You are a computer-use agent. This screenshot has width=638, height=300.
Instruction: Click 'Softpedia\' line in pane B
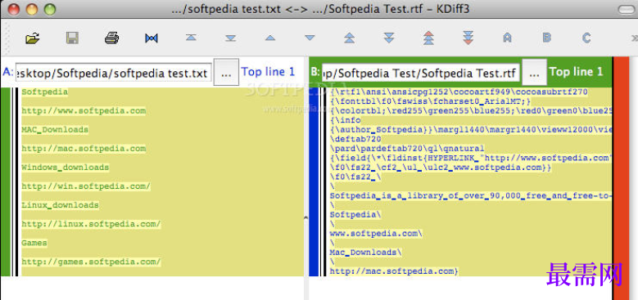[355, 215]
